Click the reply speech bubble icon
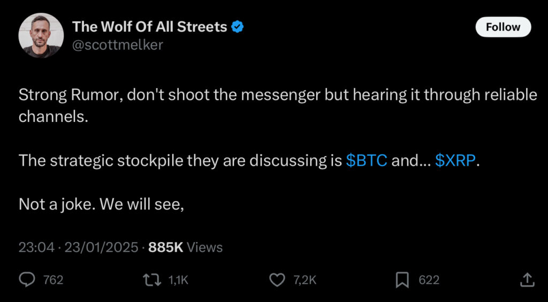This screenshot has height=302, width=548. 28,280
